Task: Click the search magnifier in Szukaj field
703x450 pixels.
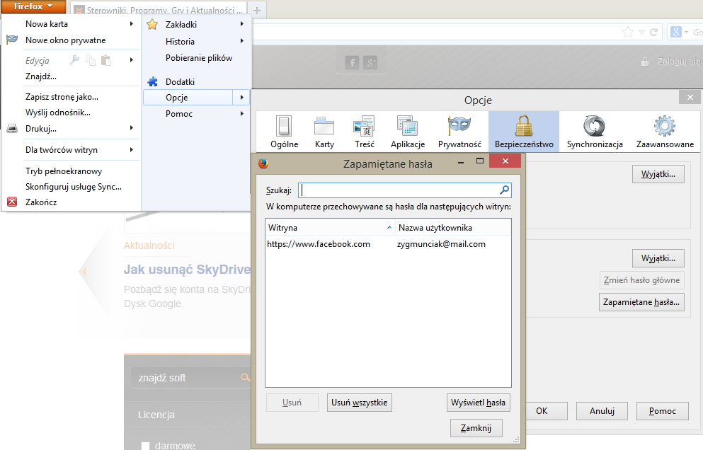Action: pyautogui.click(x=504, y=190)
